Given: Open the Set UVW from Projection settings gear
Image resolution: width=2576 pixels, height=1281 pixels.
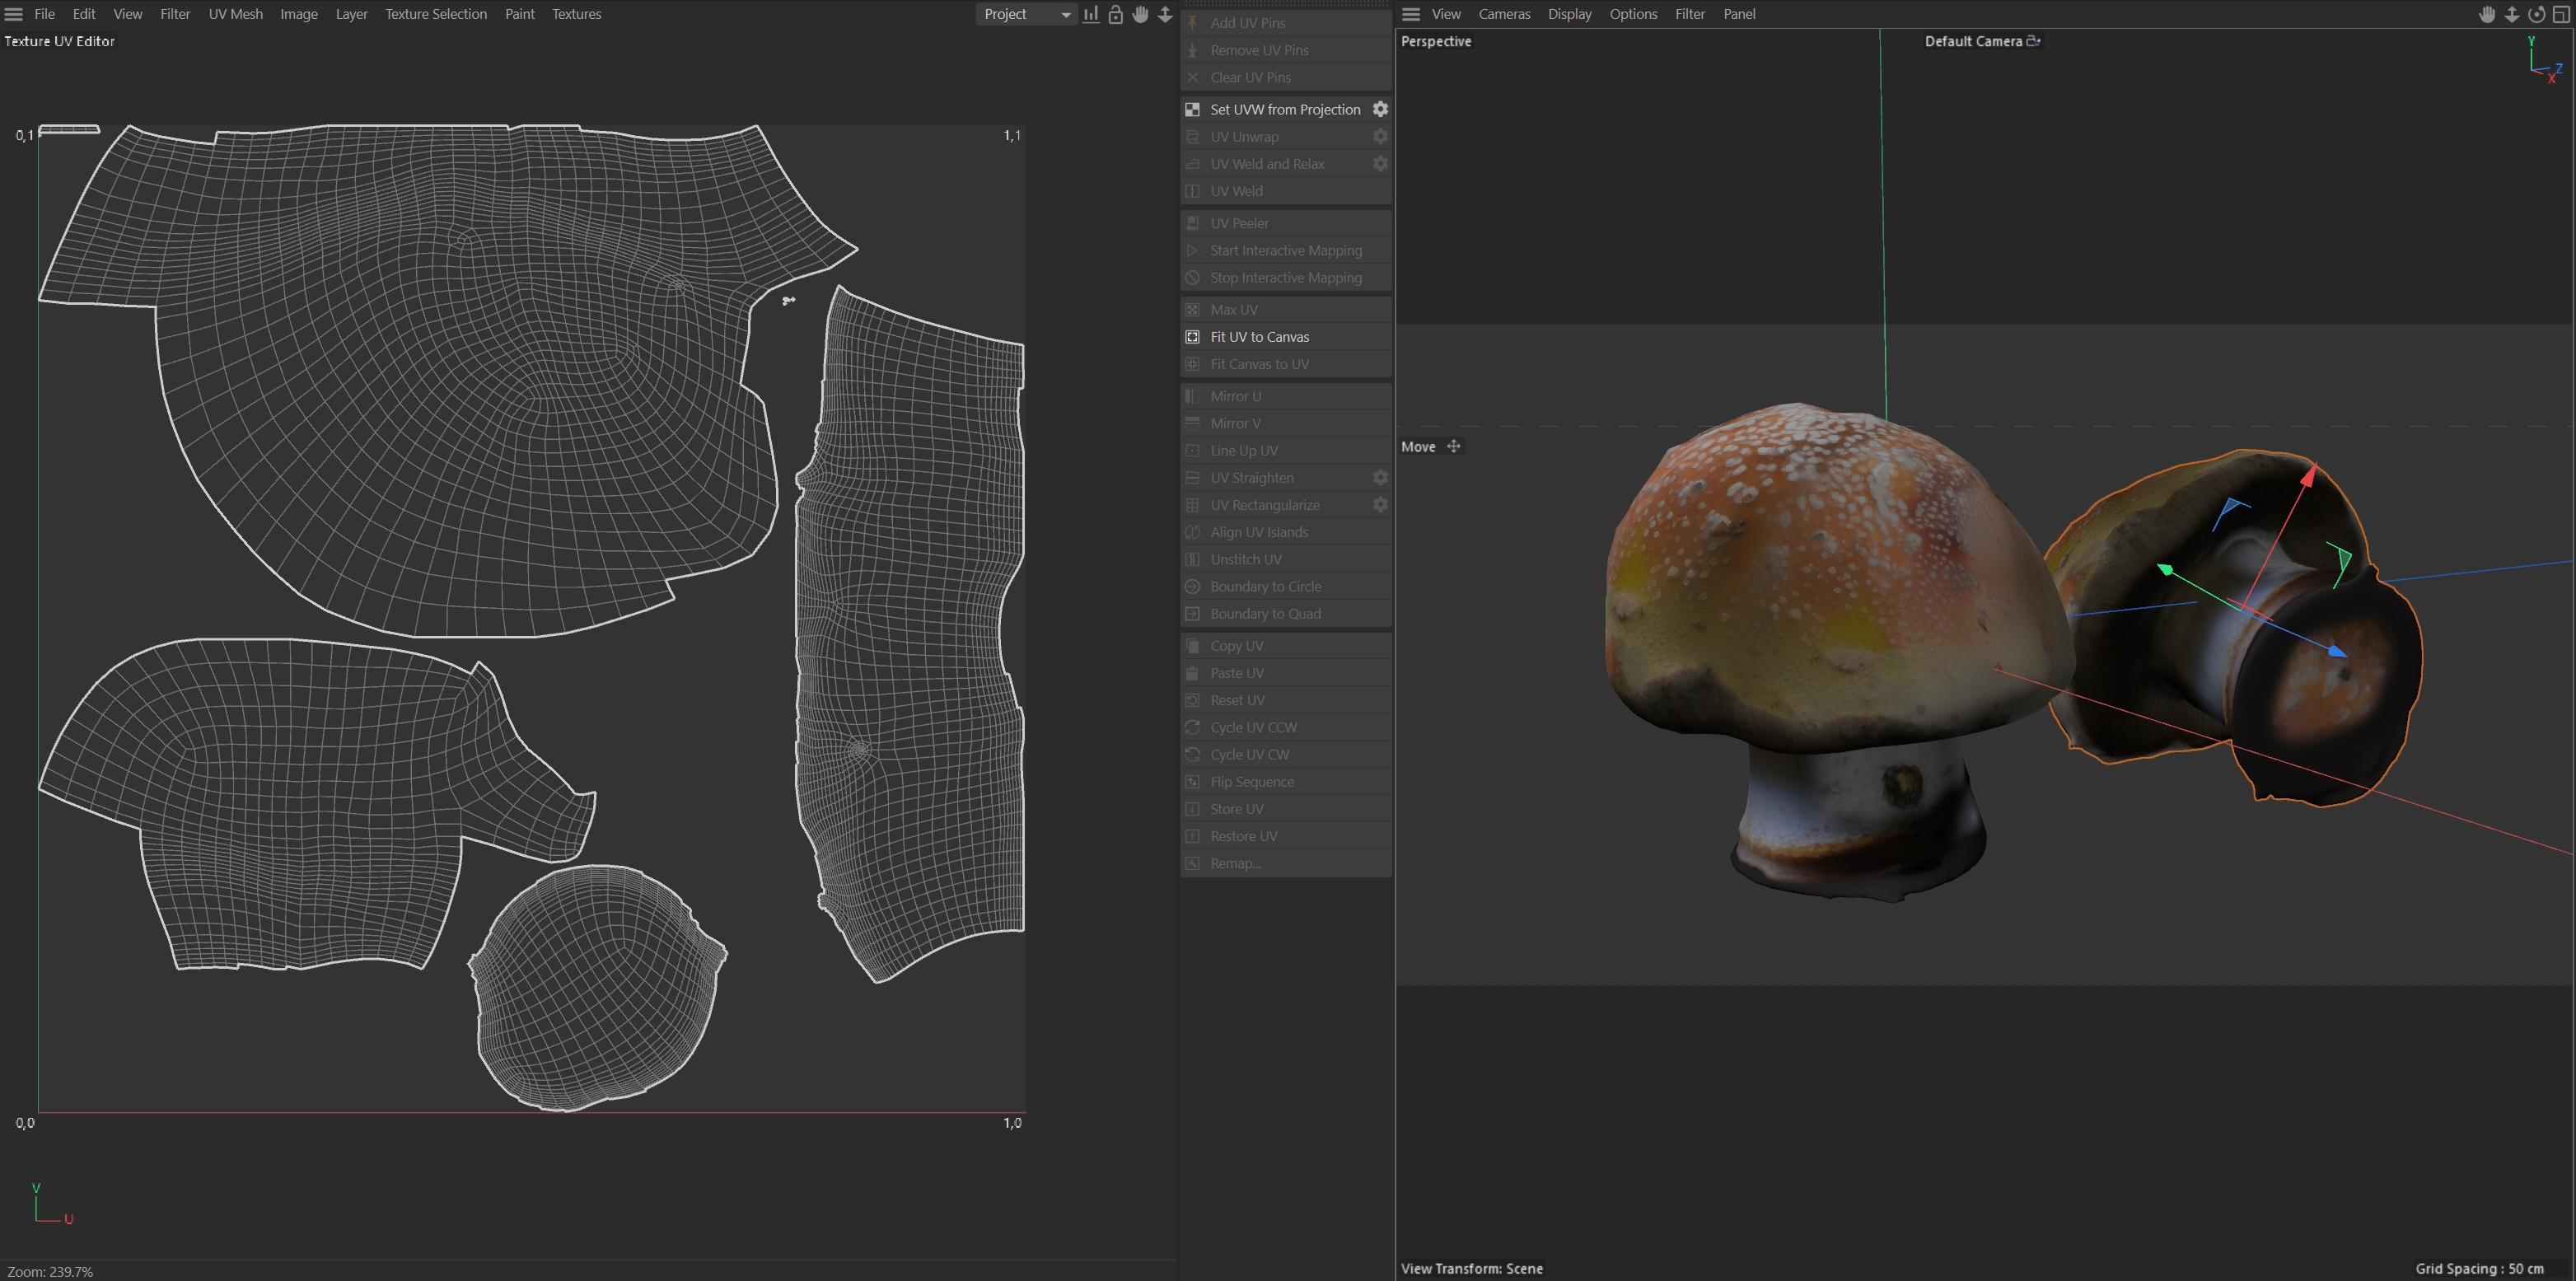Looking at the screenshot, I should [1380, 109].
